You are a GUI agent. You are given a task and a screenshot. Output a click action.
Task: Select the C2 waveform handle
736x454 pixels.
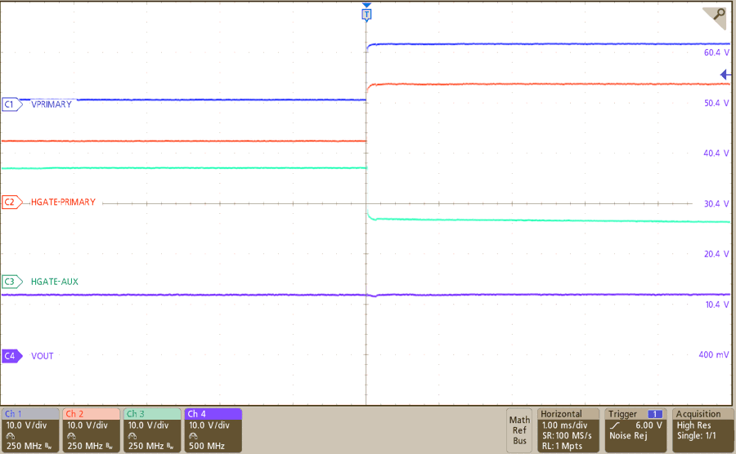tap(11, 202)
